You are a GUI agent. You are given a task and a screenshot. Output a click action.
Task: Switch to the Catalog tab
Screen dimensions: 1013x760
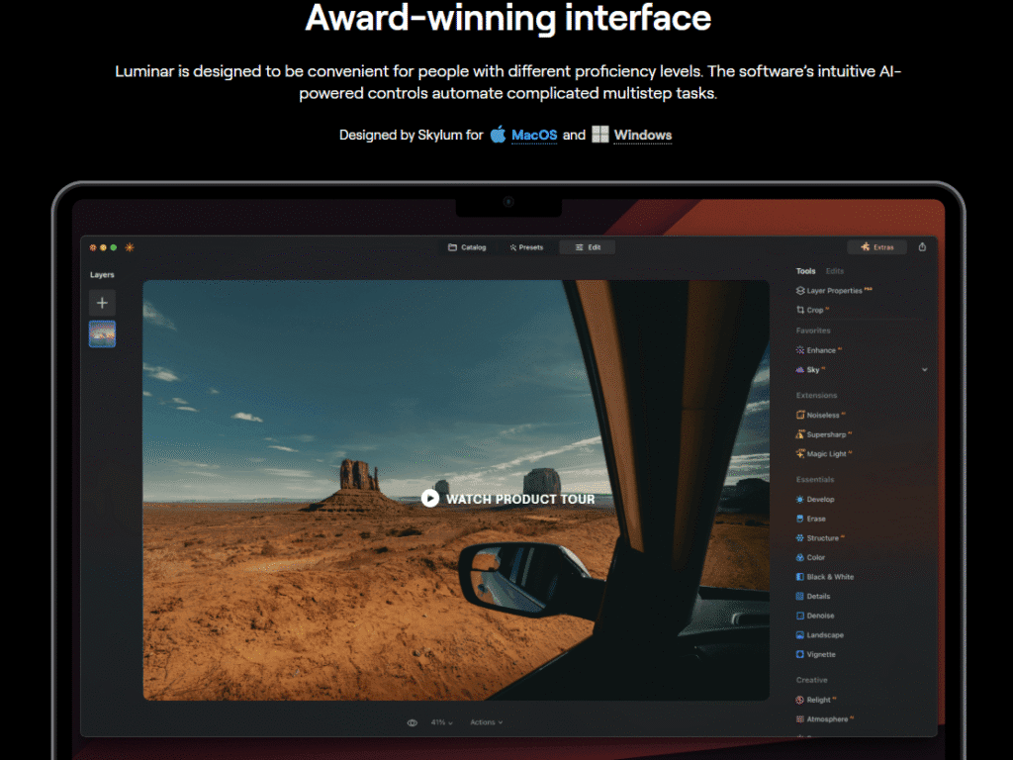click(x=467, y=247)
